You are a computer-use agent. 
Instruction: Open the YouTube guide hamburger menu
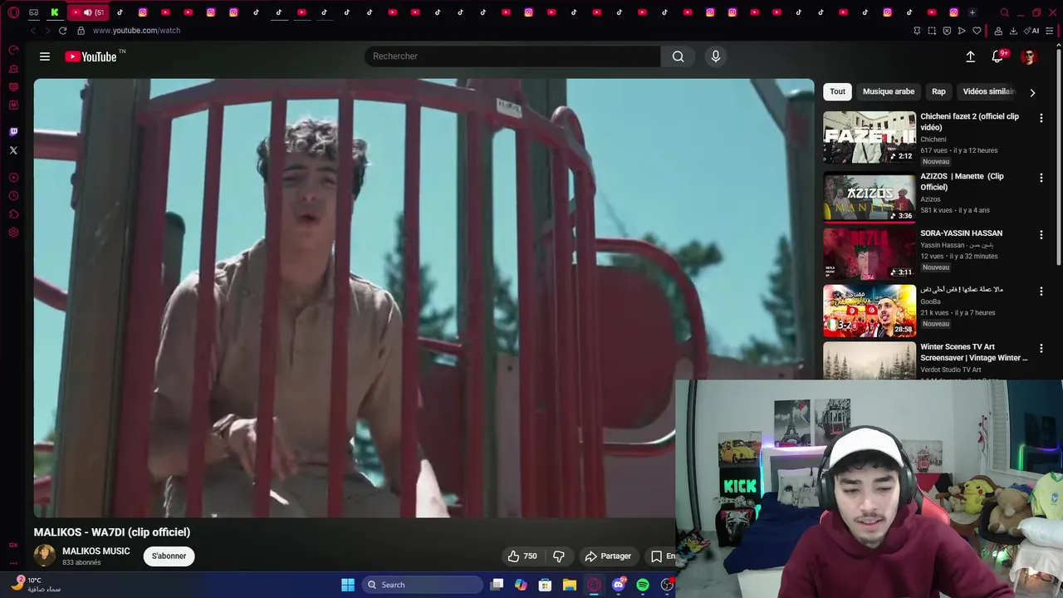pos(45,56)
